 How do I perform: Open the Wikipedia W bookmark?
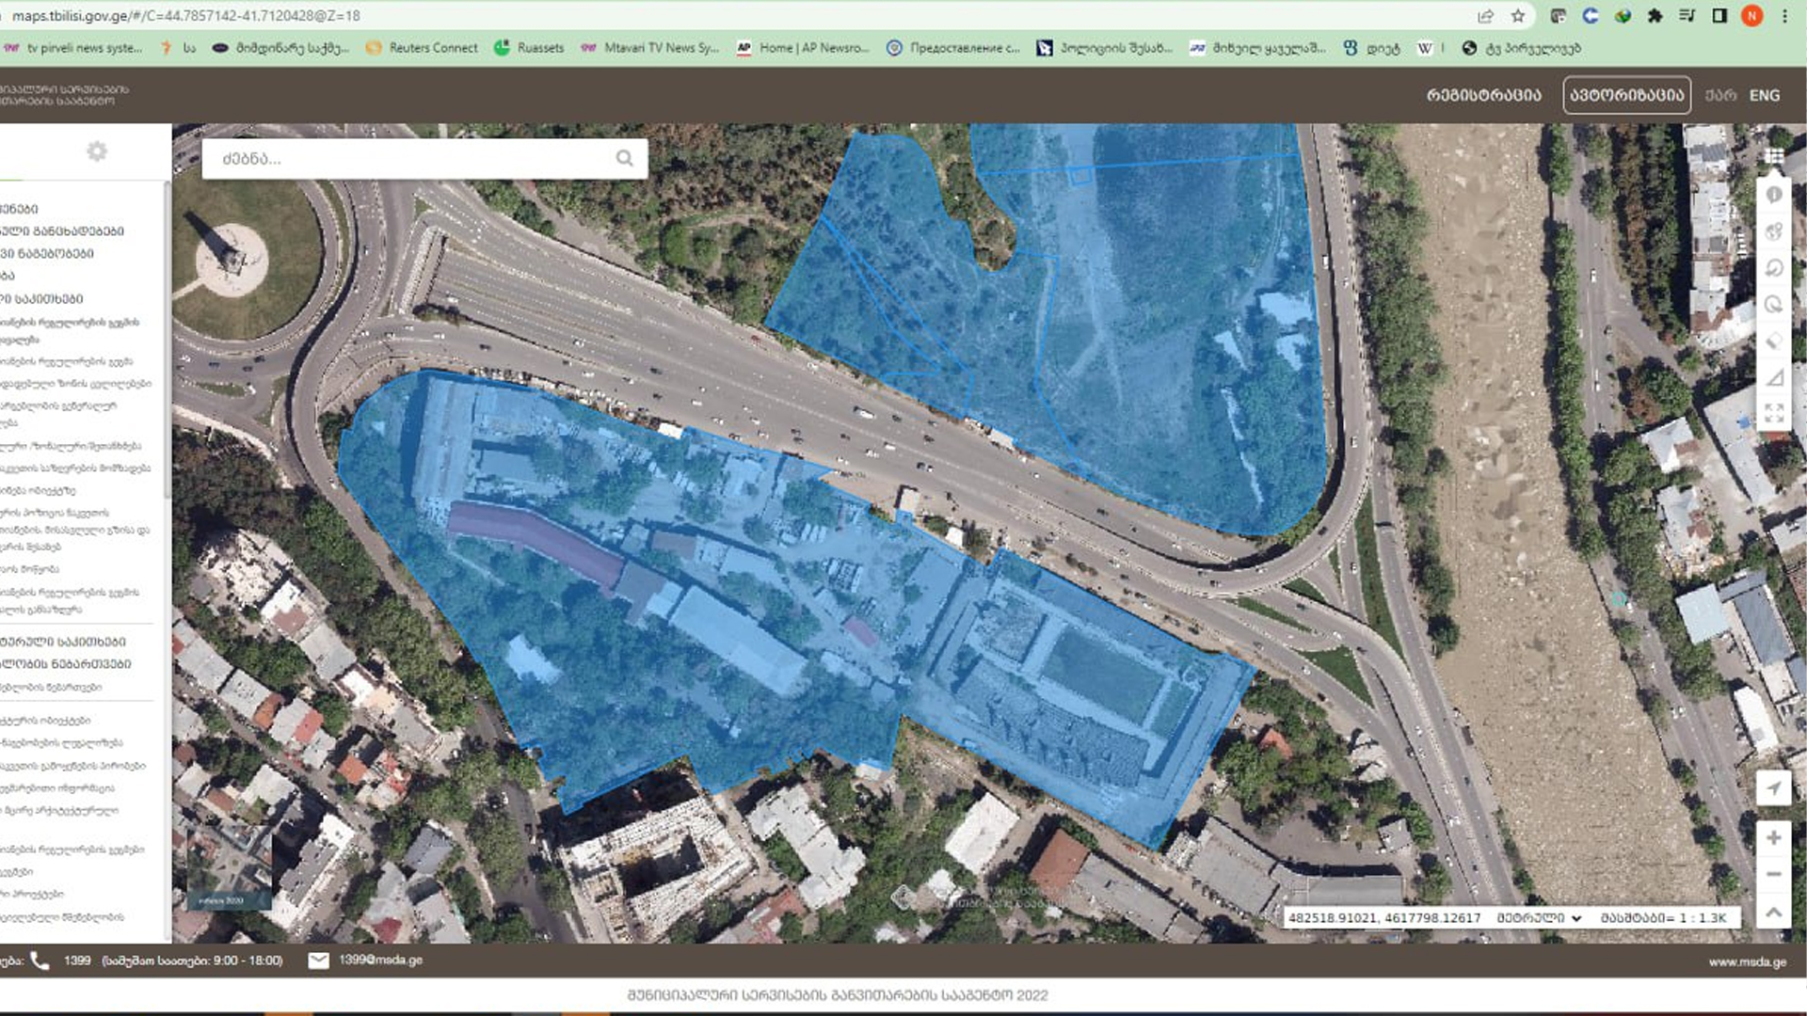(1426, 48)
